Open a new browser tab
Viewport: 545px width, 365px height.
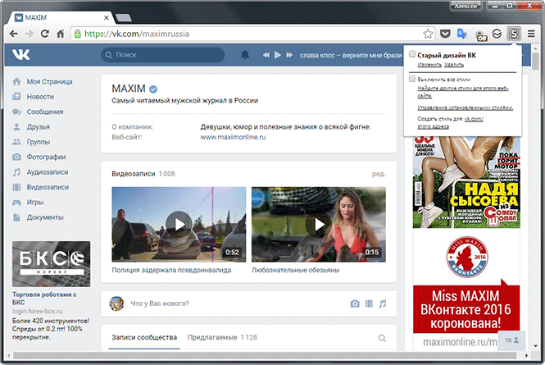[x=124, y=17]
